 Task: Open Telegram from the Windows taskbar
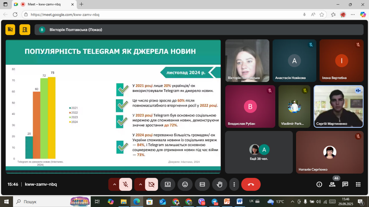pyautogui.click(x=214, y=202)
